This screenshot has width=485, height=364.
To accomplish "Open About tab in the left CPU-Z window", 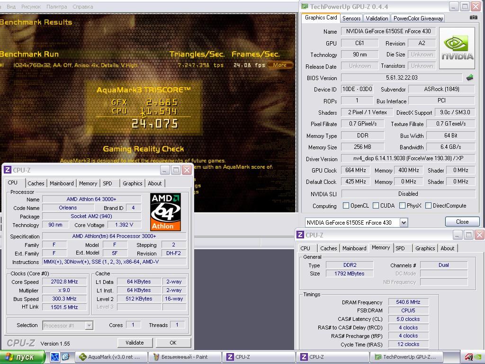I will click(x=155, y=183).
